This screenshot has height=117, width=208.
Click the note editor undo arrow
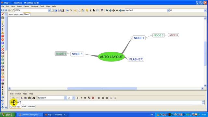pos(13,98)
